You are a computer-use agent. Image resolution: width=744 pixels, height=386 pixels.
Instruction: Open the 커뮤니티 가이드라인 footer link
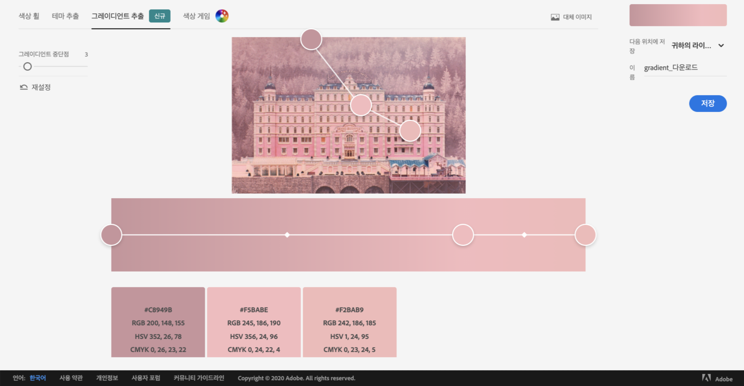pyautogui.click(x=199, y=378)
